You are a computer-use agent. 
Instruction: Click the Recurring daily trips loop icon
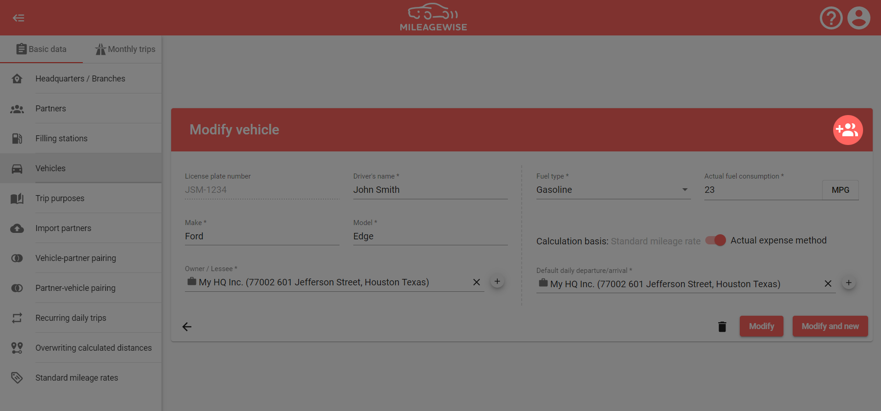[17, 318]
